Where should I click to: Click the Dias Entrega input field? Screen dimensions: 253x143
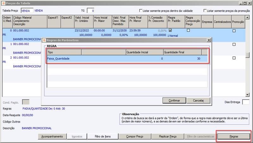[246, 102]
